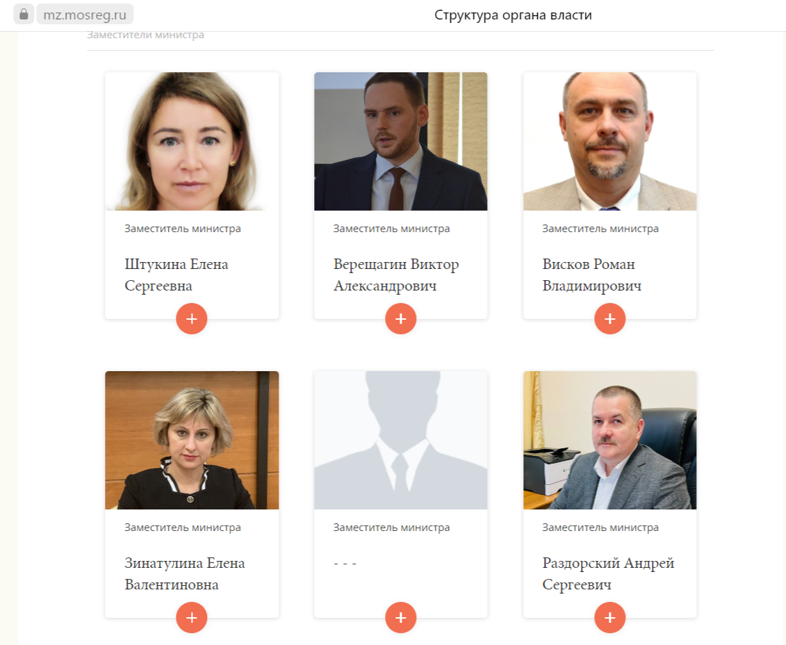This screenshot has width=786, height=645.
Task: Select the name Зинатулина Елена Валентиновна
Action: pos(184,574)
